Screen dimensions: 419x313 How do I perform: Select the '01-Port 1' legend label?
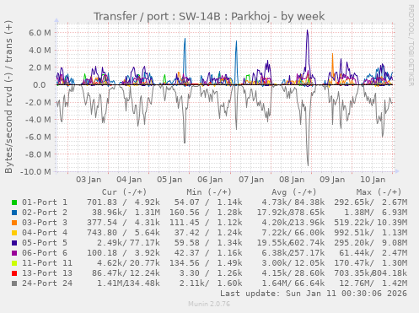[x=45, y=202]
